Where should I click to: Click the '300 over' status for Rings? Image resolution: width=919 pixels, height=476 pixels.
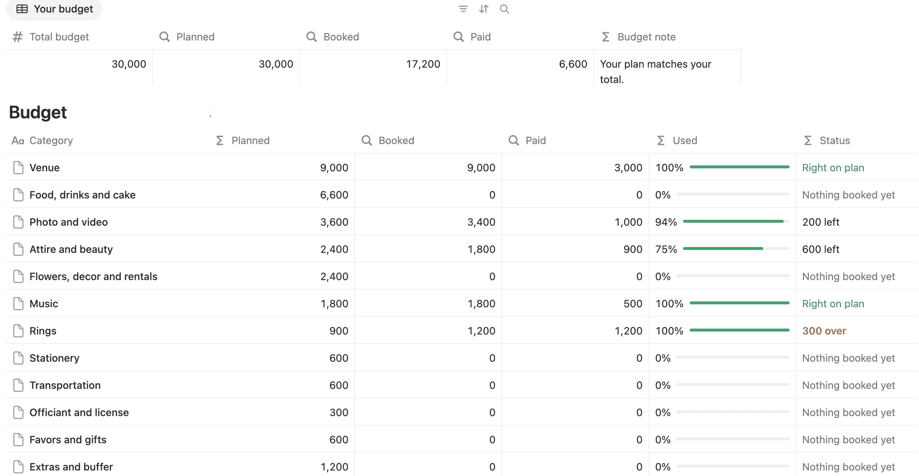(824, 331)
